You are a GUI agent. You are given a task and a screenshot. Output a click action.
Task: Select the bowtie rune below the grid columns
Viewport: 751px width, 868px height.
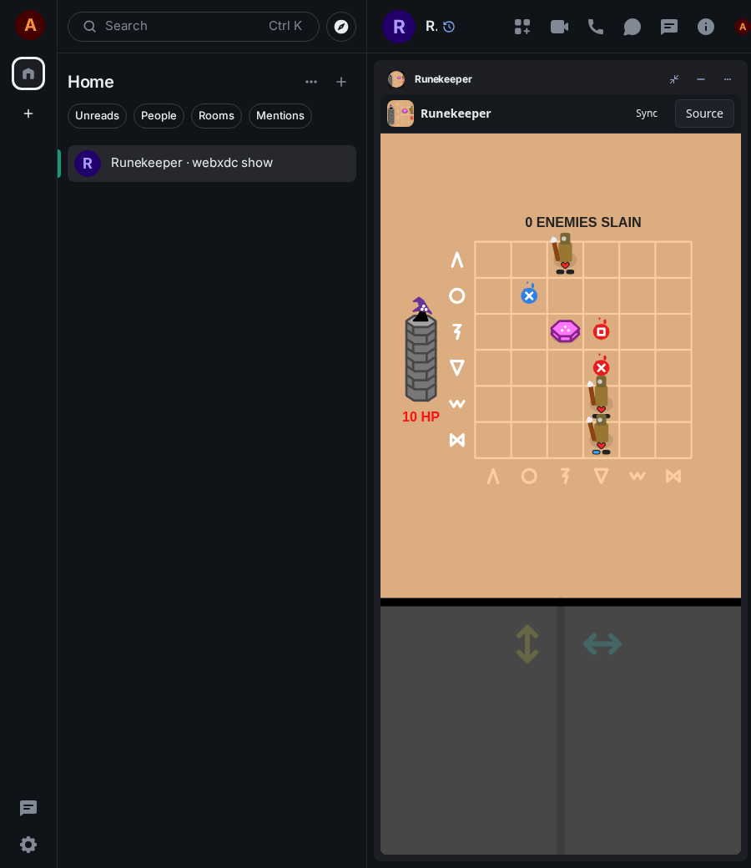(673, 476)
